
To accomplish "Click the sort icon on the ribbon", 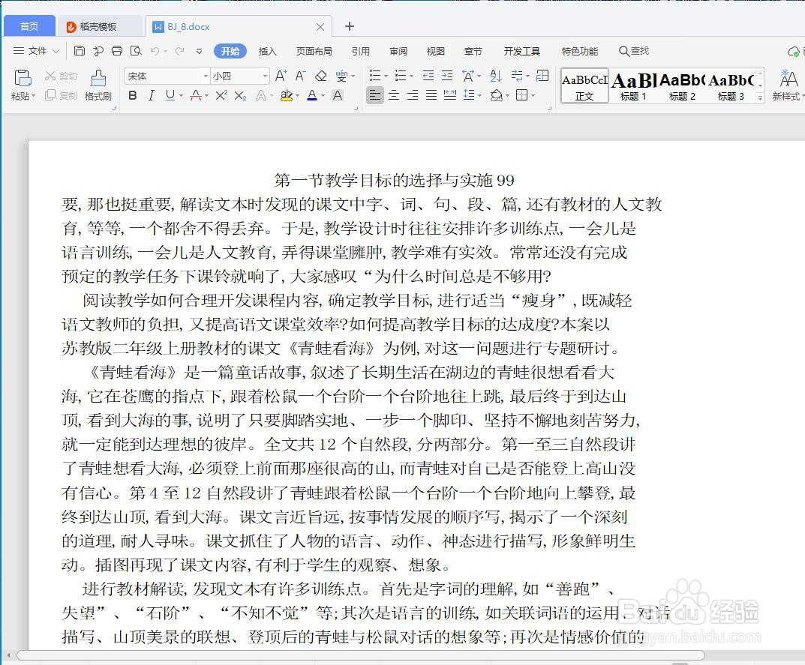I will tap(495, 75).
